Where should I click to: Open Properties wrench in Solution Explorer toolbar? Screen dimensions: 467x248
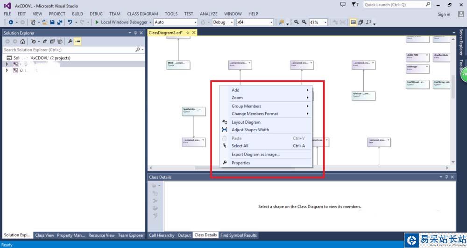[71, 42]
